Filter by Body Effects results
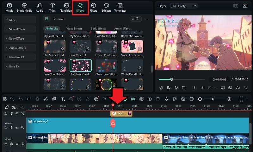Viewport: 253px width, 152px height. point(98,28)
